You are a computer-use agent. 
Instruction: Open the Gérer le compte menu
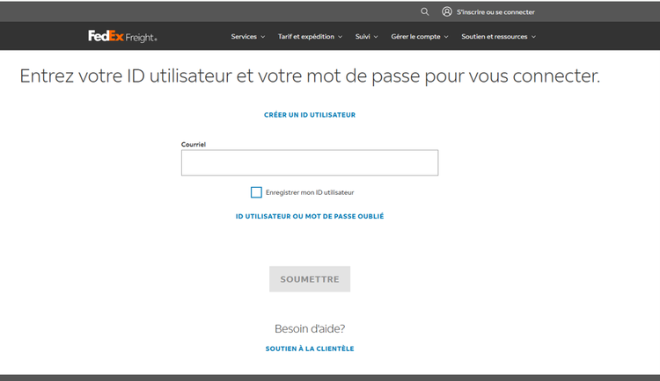point(420,37)
